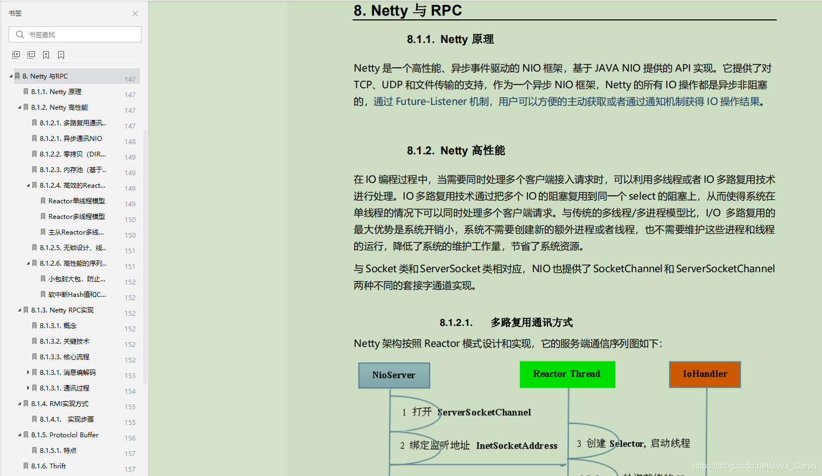Image resolution: width=822 pixels, height=476 pixels.
Task: Collapse the '8.1.4. RMI实现方式' node
Action: point(20,404)
